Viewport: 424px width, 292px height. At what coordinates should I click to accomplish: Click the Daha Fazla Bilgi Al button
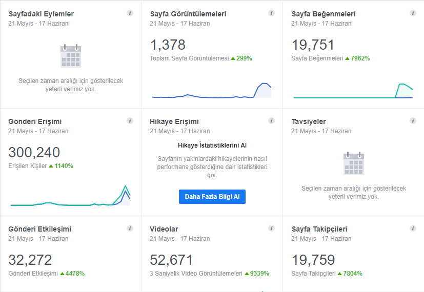point(212,197)
